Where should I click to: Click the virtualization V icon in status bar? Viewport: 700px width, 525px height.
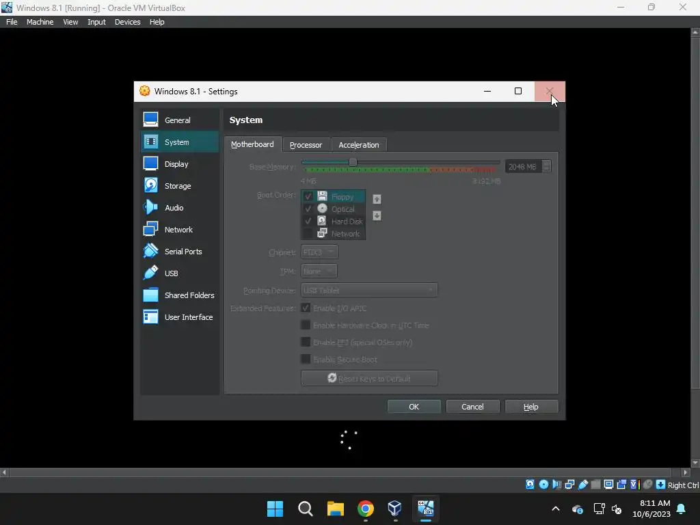coord(634,485)
